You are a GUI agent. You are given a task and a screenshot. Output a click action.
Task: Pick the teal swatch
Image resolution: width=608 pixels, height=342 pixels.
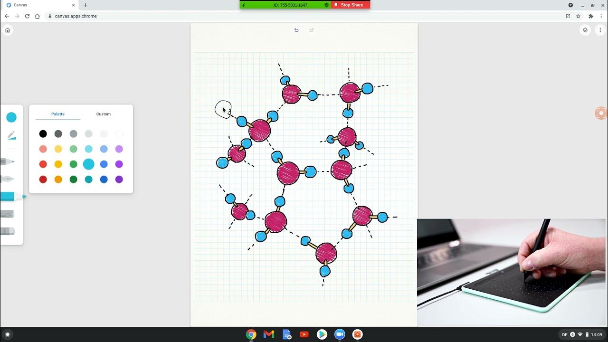click(x=89, y=180)
